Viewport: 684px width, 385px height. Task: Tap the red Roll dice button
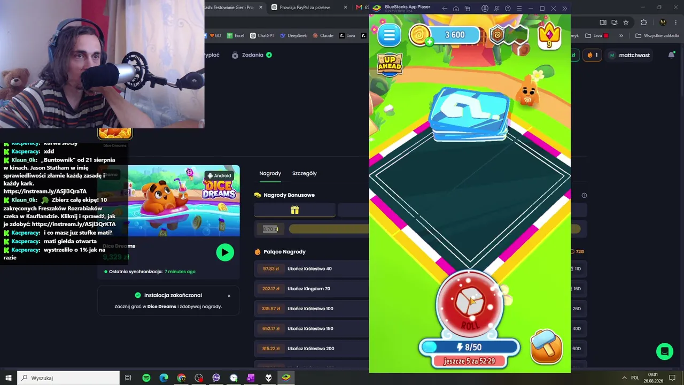470,304
